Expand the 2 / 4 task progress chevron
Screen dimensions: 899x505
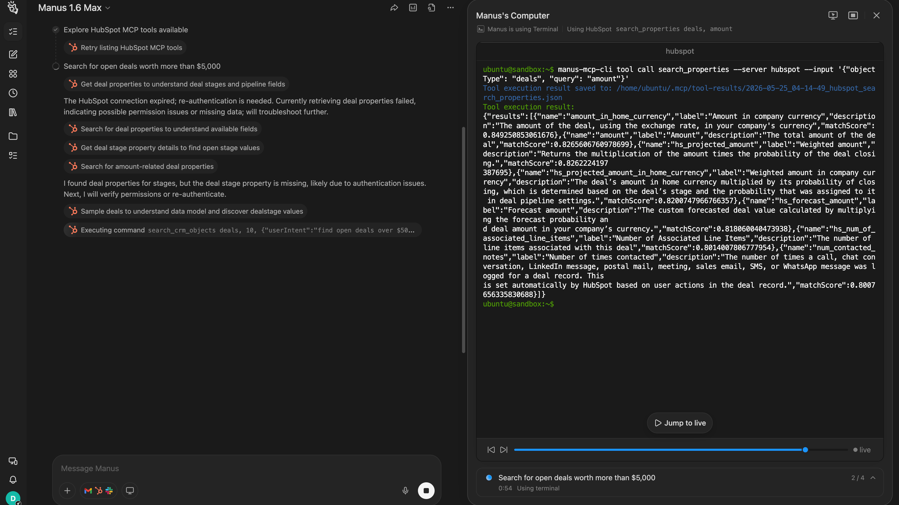(873, 478)
